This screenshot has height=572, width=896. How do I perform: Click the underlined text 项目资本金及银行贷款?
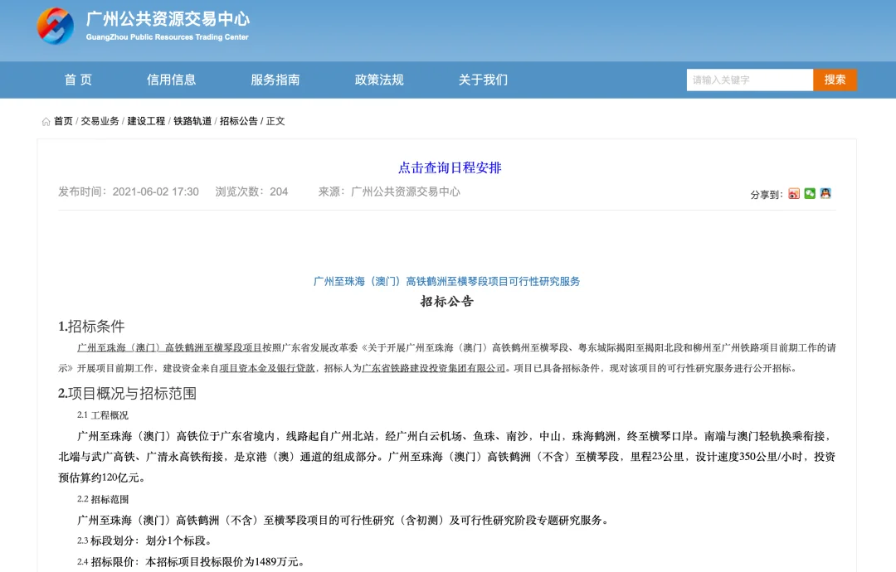point(267,368)
